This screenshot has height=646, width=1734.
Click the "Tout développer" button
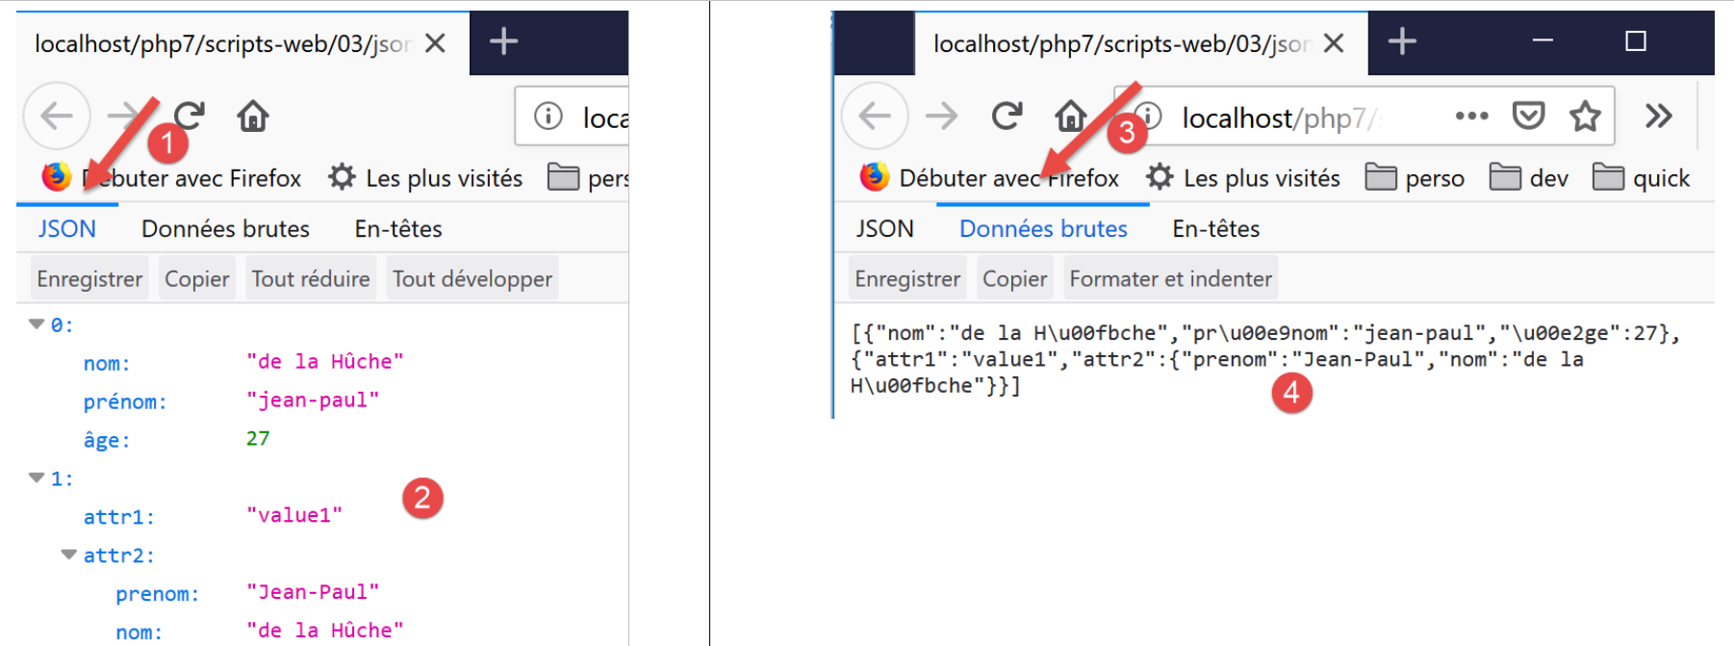(472, 279)
